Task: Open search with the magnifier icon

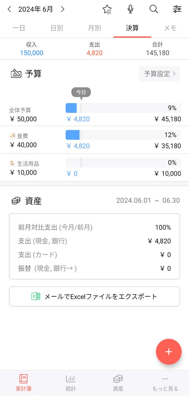Action: pos(154,9)
